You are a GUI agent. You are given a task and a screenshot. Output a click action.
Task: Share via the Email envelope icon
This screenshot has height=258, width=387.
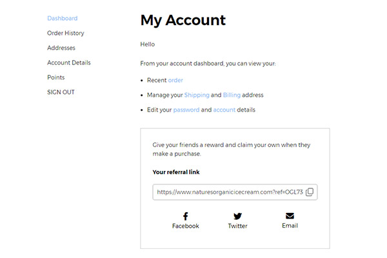(290, 216)
